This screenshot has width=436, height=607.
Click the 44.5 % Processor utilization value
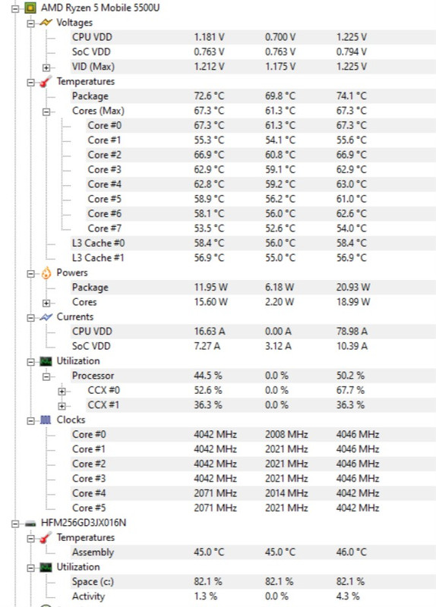tap(208, 376)
